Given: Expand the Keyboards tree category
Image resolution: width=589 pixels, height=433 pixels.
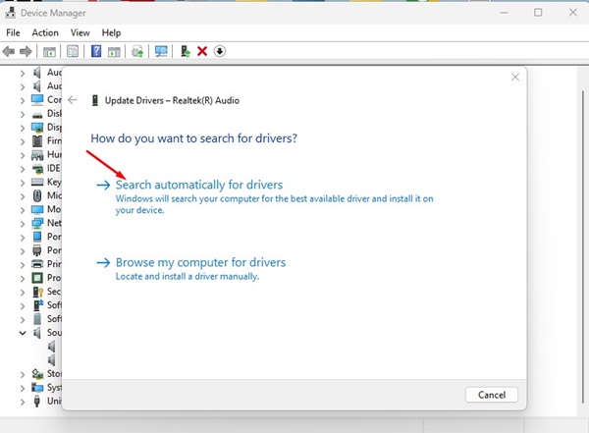Looking at the screenshot, I should [x=23, y=182].
